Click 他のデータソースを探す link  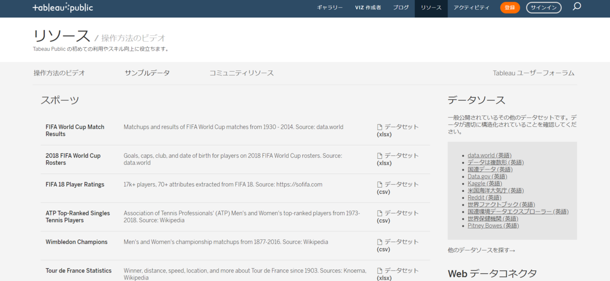(481, 251)
